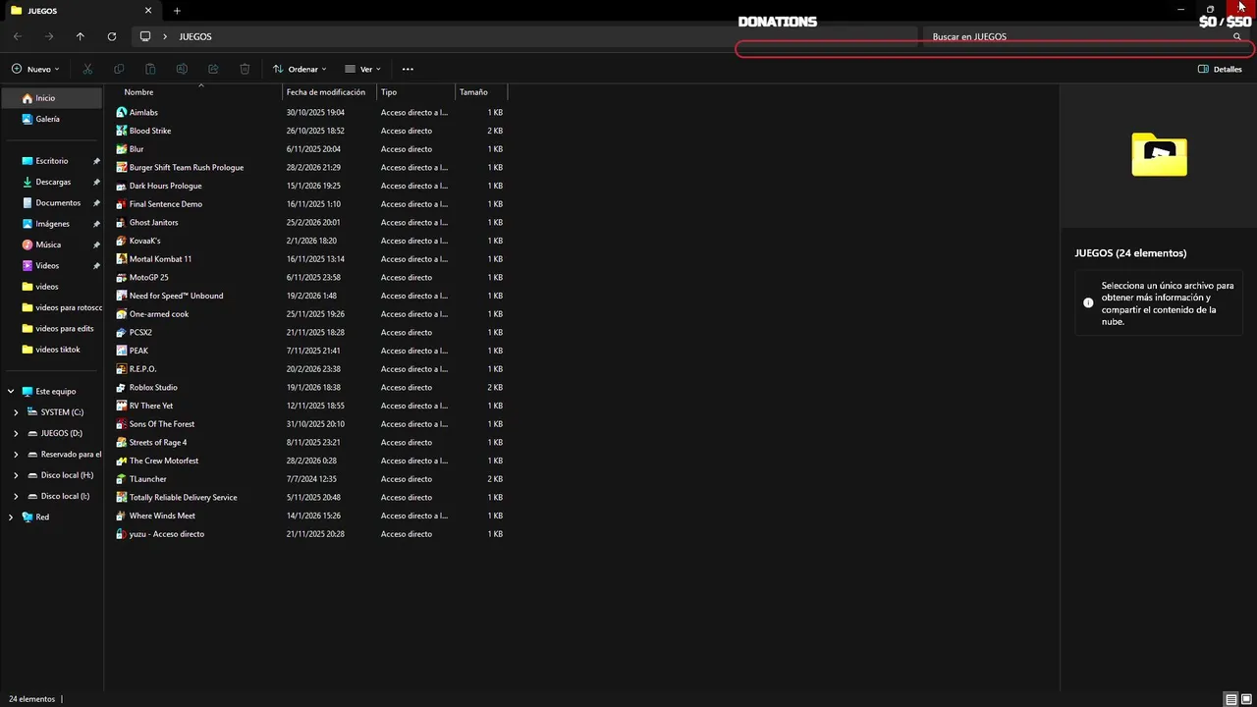Click the search magnifier icon

coord(1237,36)
